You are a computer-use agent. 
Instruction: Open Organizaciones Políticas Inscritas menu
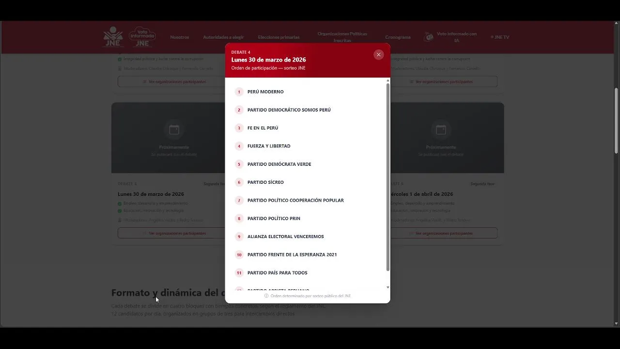(x=342, y=37)
